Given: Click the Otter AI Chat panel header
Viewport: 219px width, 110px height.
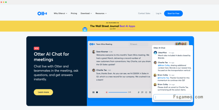Looking at the screenshot, I should 173,48.
